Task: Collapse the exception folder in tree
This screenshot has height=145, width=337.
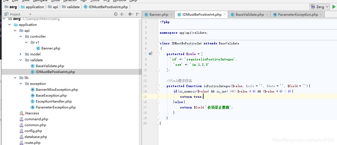Action: (x=21, y=84)
